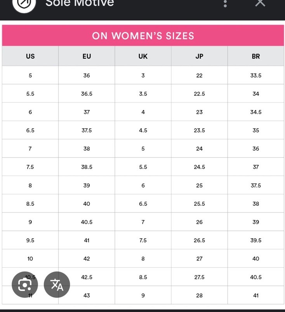Tap the EU size 36.5 cell
The width and height of the screenshot is (285, 312).
pos(87,93)
